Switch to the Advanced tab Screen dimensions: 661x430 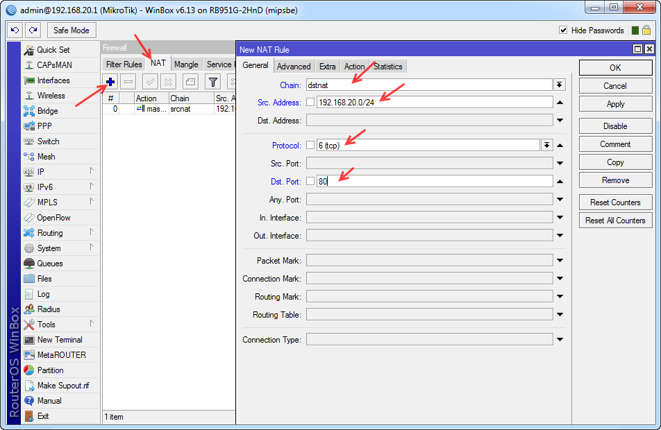pos(294,66)
